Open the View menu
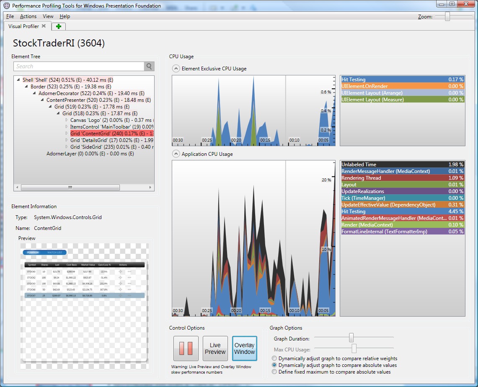The width and height of the screenshot is (478, 387). coord(48,16)
